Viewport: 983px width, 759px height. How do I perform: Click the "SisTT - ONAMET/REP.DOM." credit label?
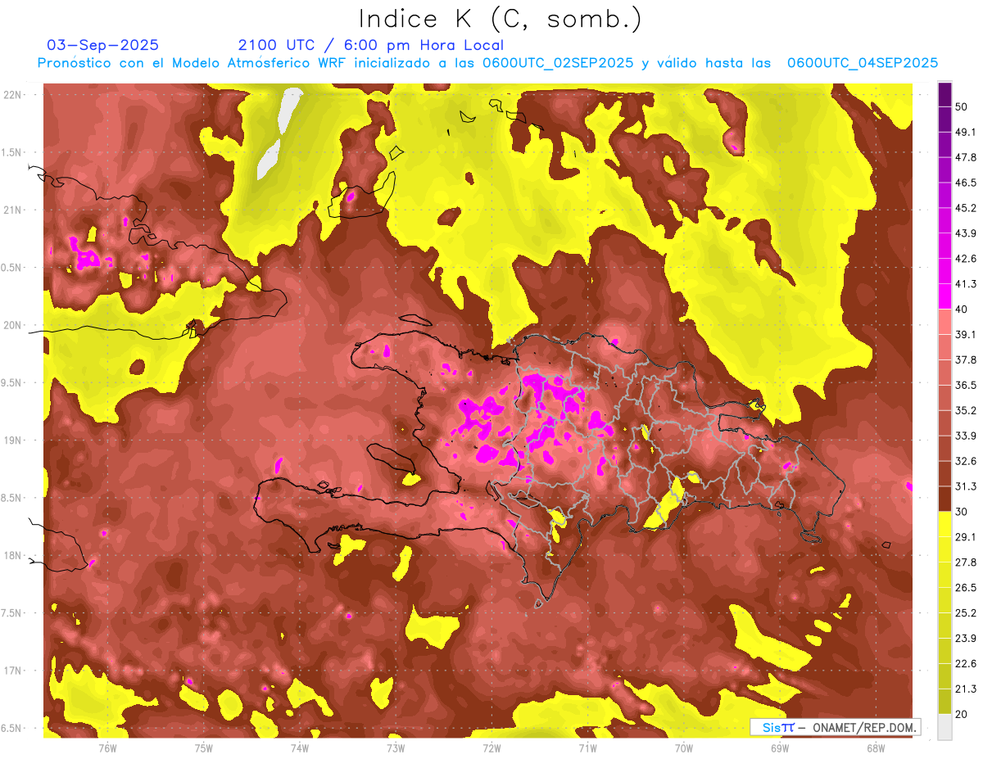836,727
